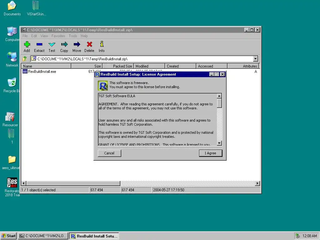
Task: Click the file list scroll right arrow
Action: [x=257, y=183]
